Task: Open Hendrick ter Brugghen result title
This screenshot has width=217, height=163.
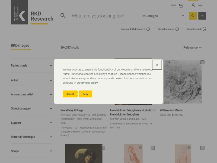Action: pos(133,112)
